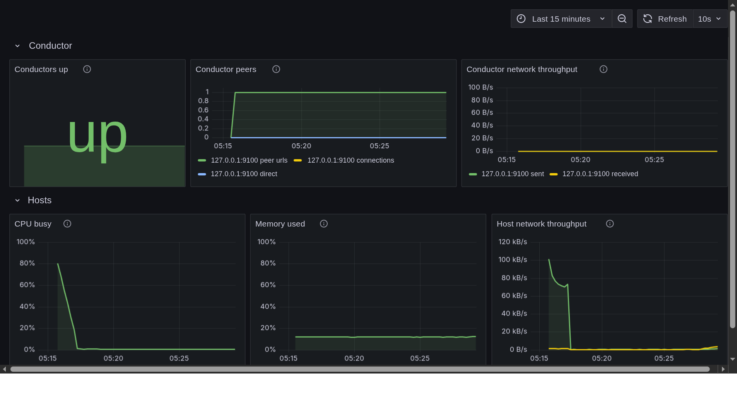Click the scroll right arrow
This screenshot has width=737, height=395.
coord(723,369)
